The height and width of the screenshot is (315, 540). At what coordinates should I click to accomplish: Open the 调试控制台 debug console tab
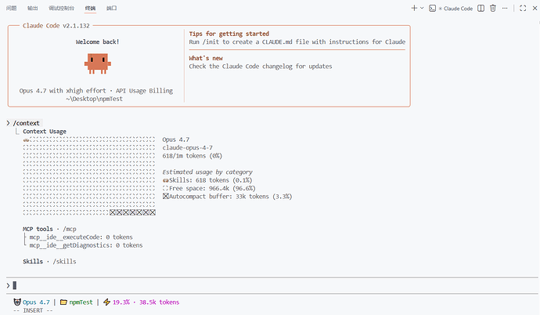(61, 9)
